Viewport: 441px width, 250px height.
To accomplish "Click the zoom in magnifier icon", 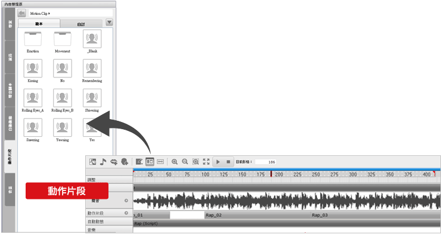I will tap(175, 161).
